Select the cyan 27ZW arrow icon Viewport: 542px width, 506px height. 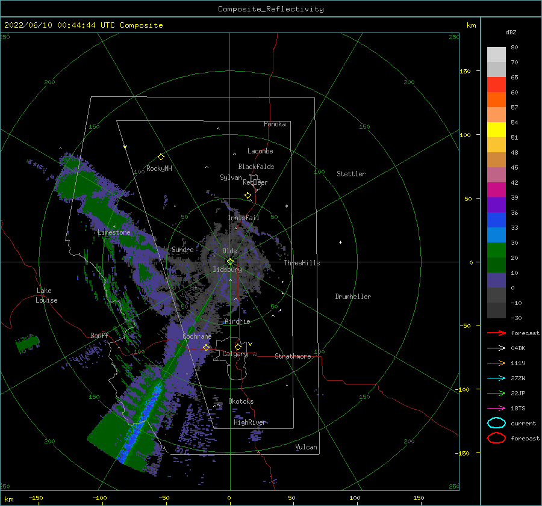pos(496,378)
